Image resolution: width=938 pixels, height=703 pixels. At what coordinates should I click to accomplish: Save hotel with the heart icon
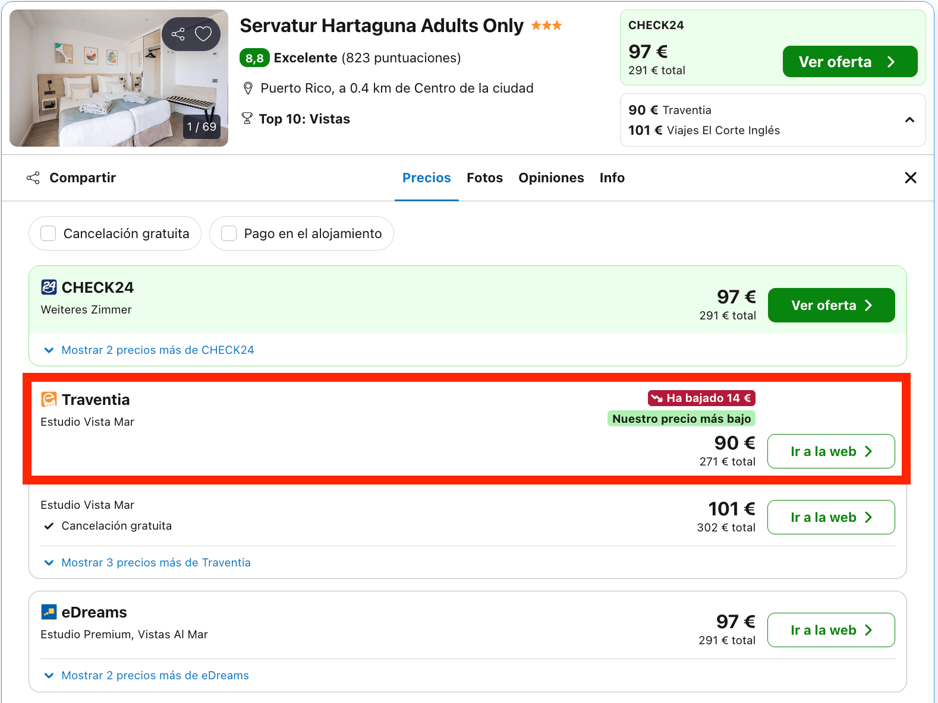203,34
